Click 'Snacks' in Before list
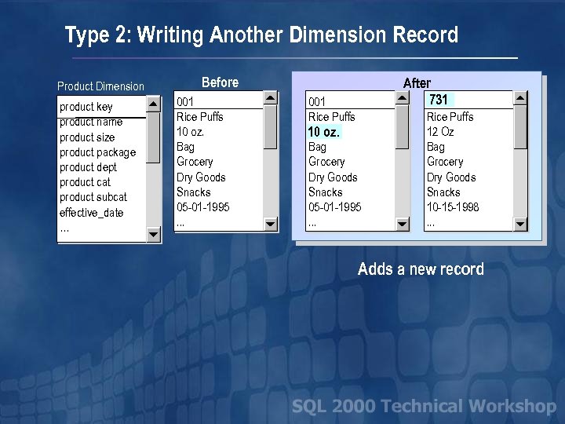This screenshot has width=565, height=424. (194, 192)
